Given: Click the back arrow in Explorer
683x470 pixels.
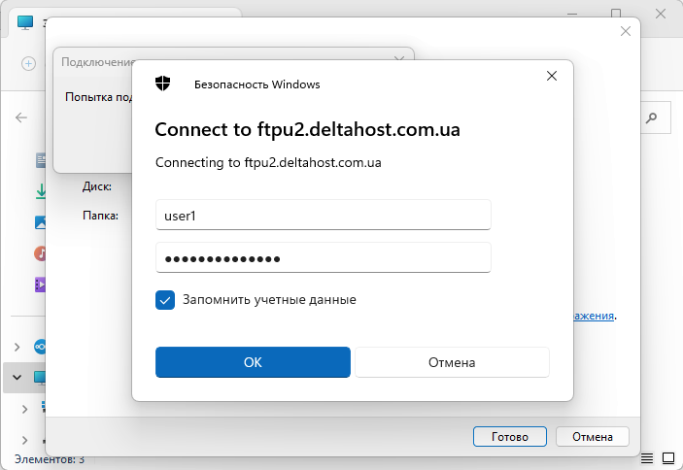Looking at the screenshot, I should (x=21, y=117).
